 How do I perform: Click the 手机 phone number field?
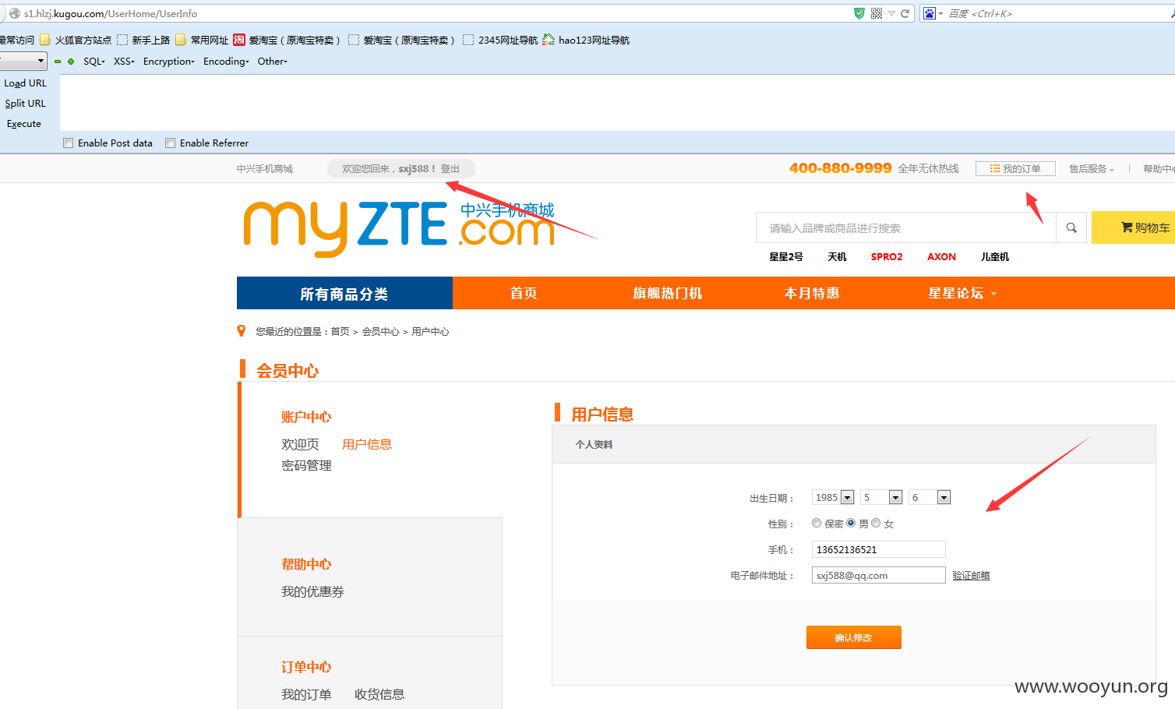point(878,550)
